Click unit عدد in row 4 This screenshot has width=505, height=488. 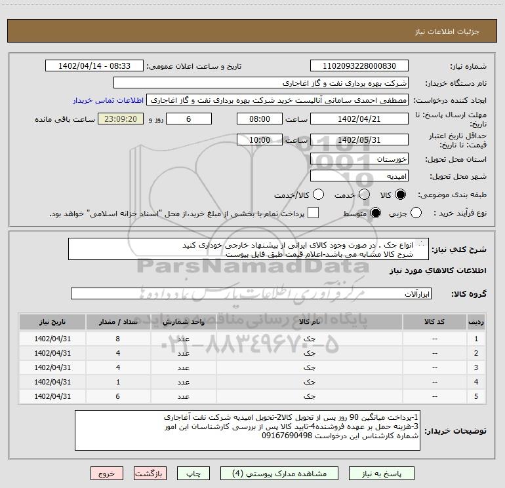coord(184,382)
